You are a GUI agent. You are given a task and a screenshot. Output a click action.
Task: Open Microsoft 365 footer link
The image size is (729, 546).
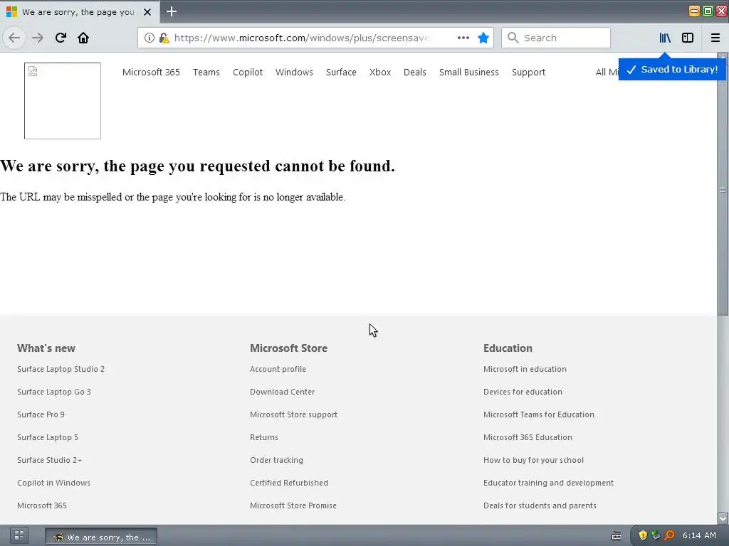point(42,505)
